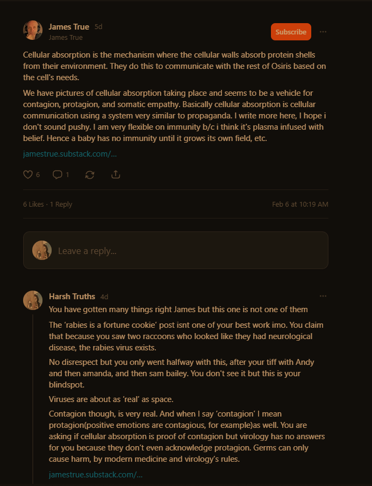Open the James True publication subtitle

tap(66, 38)
